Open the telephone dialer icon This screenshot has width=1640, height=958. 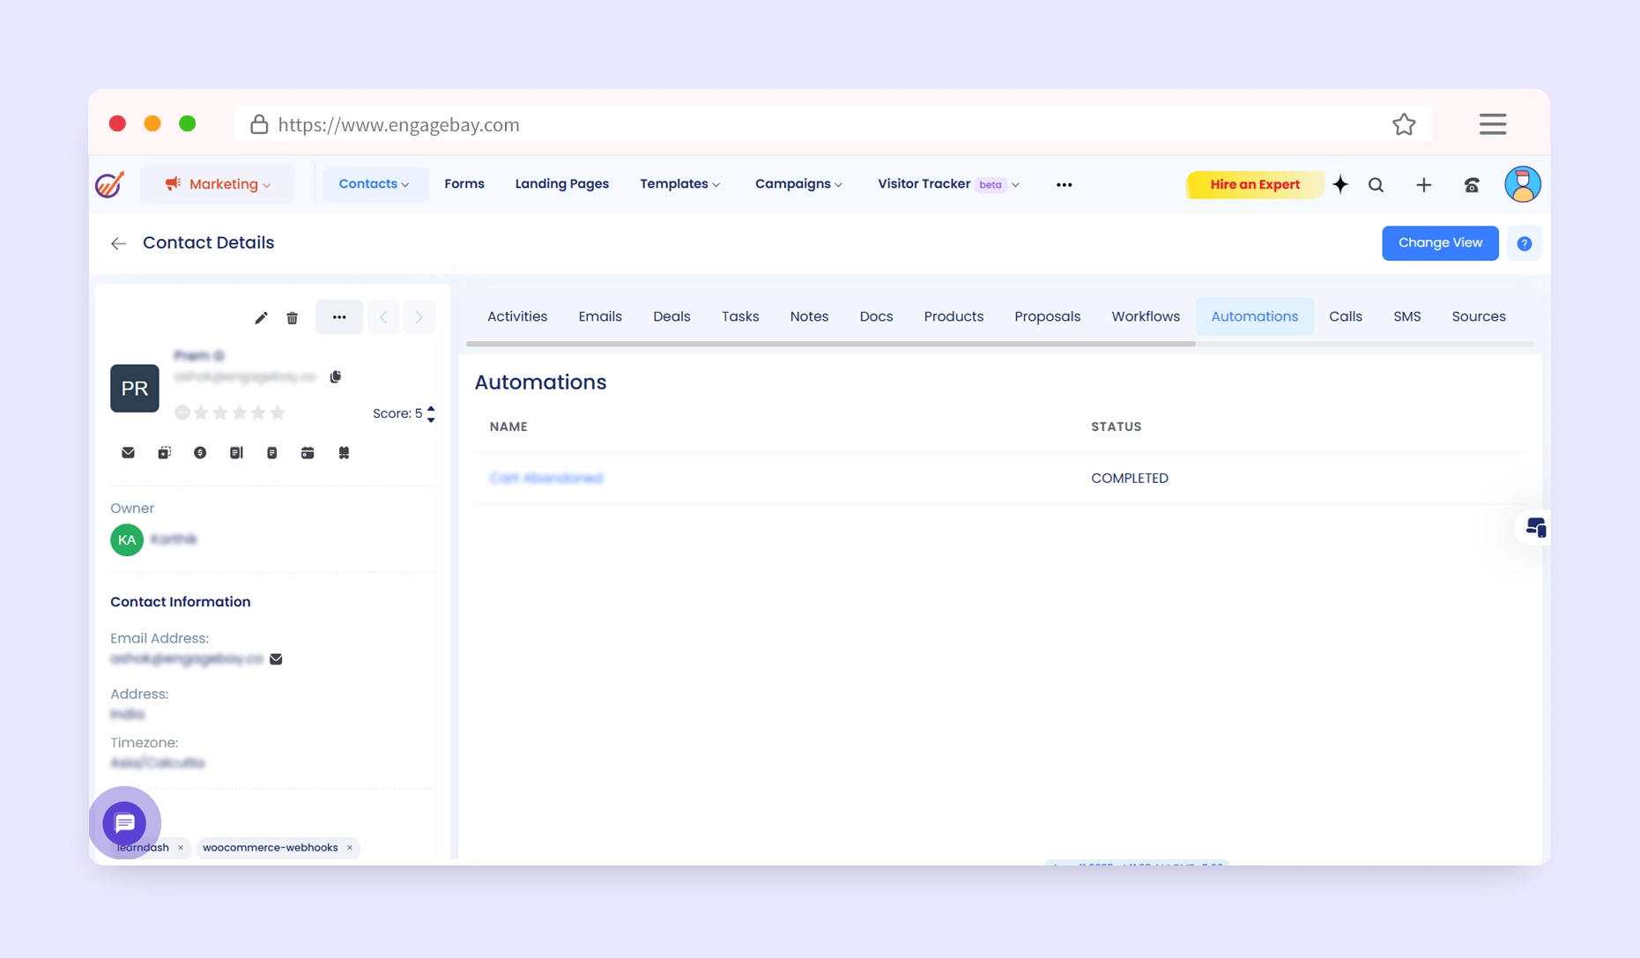click(x=1472, y=185)
